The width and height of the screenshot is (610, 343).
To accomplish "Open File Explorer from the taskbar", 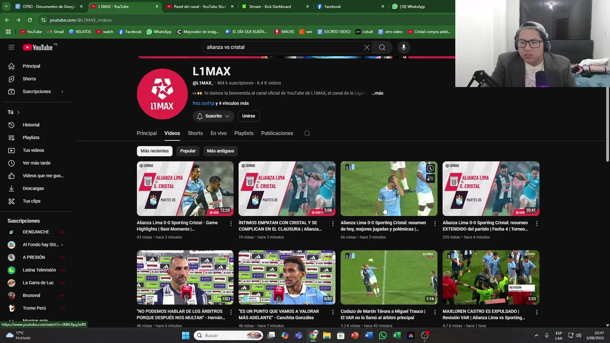I will (326, 335).
